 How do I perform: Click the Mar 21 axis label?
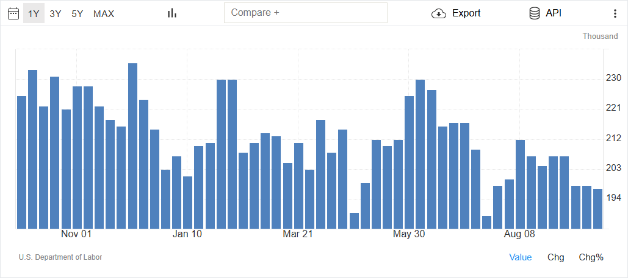pos(298,234)
